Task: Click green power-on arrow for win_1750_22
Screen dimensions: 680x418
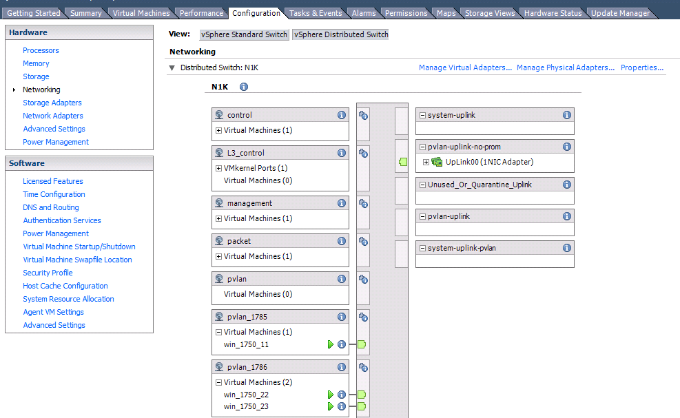Action: click(x=331, y=395)
